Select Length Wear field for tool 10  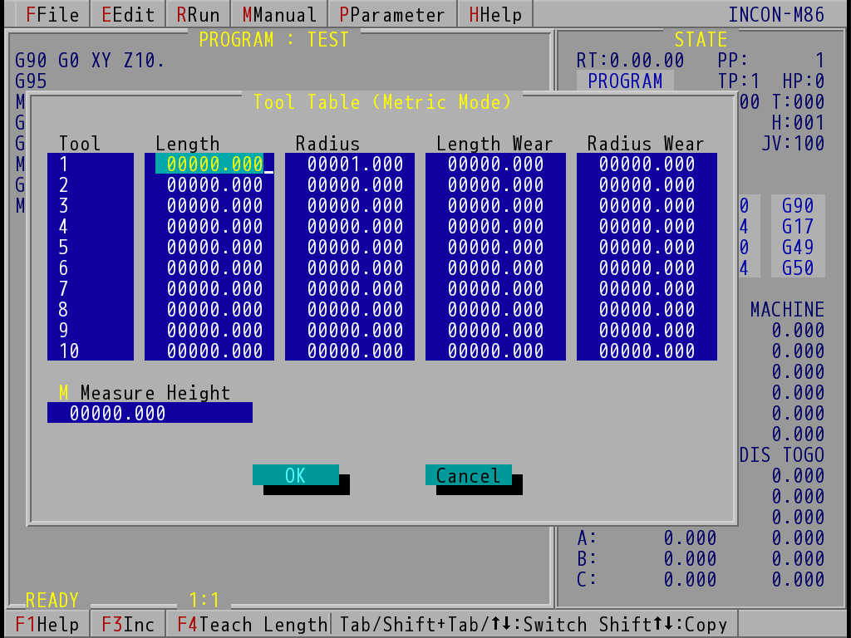click(495, 351)
